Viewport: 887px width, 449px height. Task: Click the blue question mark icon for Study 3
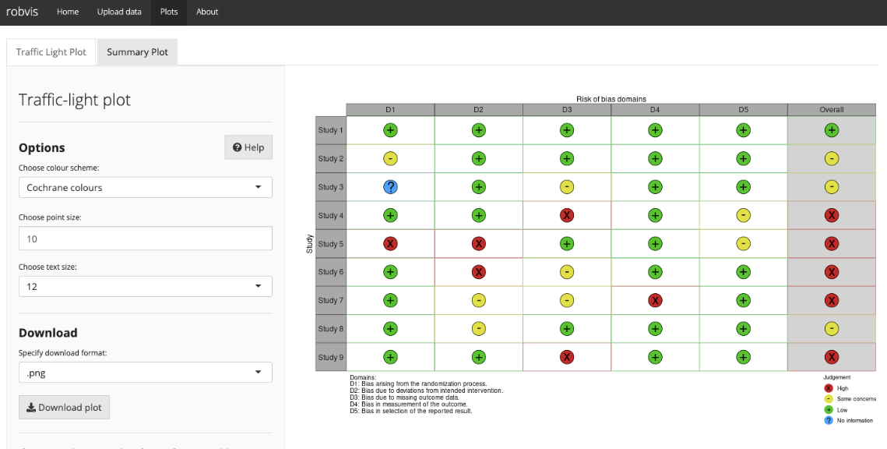click(390, 187)
